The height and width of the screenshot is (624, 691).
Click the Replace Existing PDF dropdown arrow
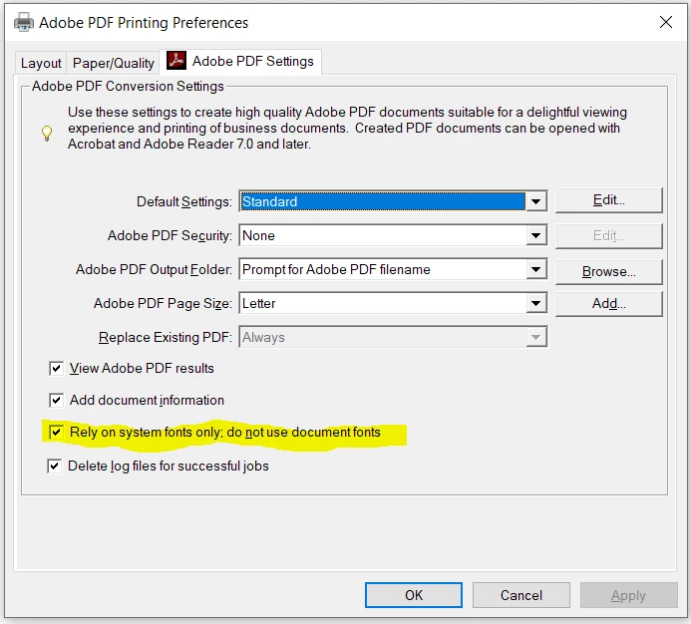535,337
